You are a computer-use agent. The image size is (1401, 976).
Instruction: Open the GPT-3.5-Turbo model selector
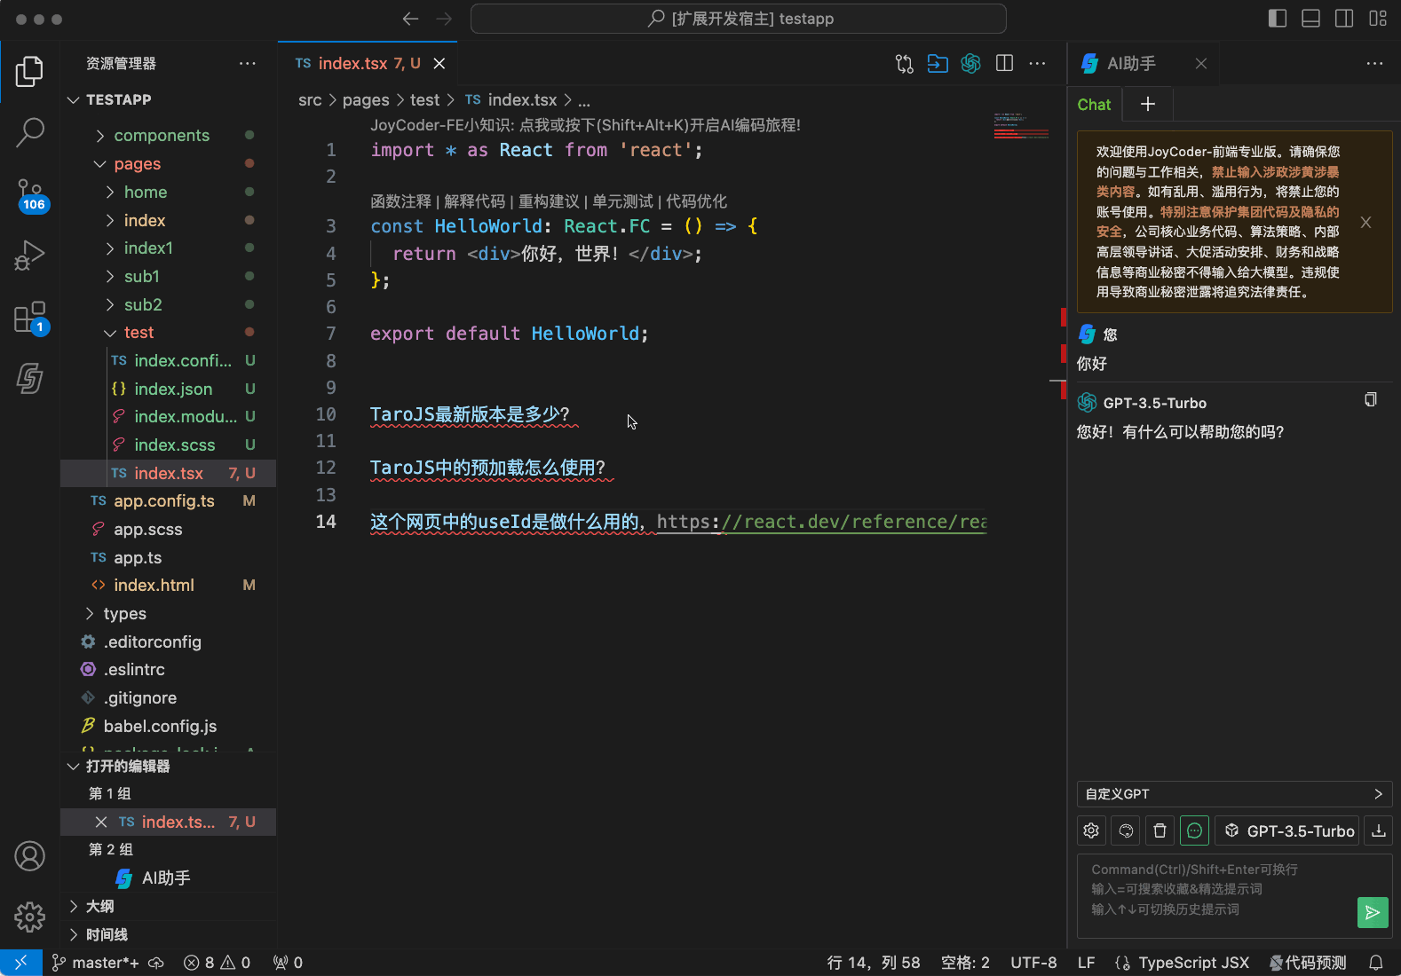[x=1287, y=830]
